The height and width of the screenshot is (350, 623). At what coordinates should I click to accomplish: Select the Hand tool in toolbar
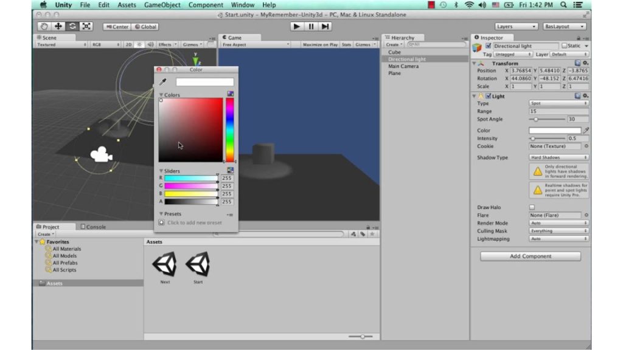tap(44, 26)
